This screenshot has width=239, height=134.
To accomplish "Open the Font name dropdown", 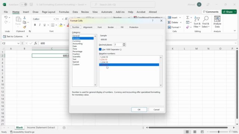I will (54, 19).
